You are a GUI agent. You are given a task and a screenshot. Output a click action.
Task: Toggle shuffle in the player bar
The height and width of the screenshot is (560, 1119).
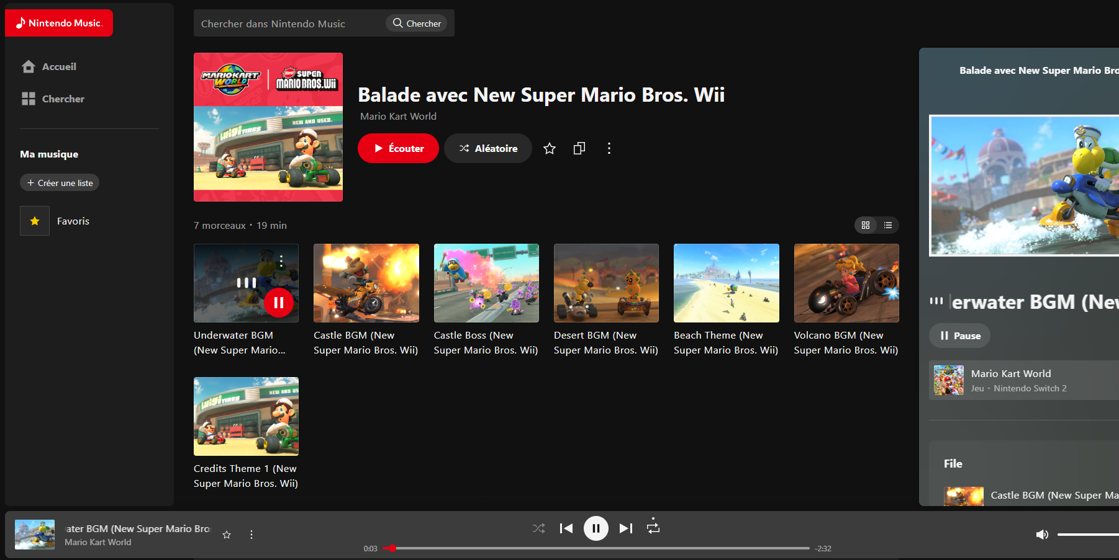pos(538,528)
